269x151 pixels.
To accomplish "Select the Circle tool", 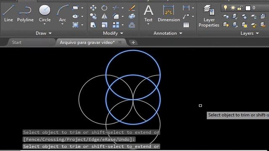I will pyautogui.click(x=45, y=13).
